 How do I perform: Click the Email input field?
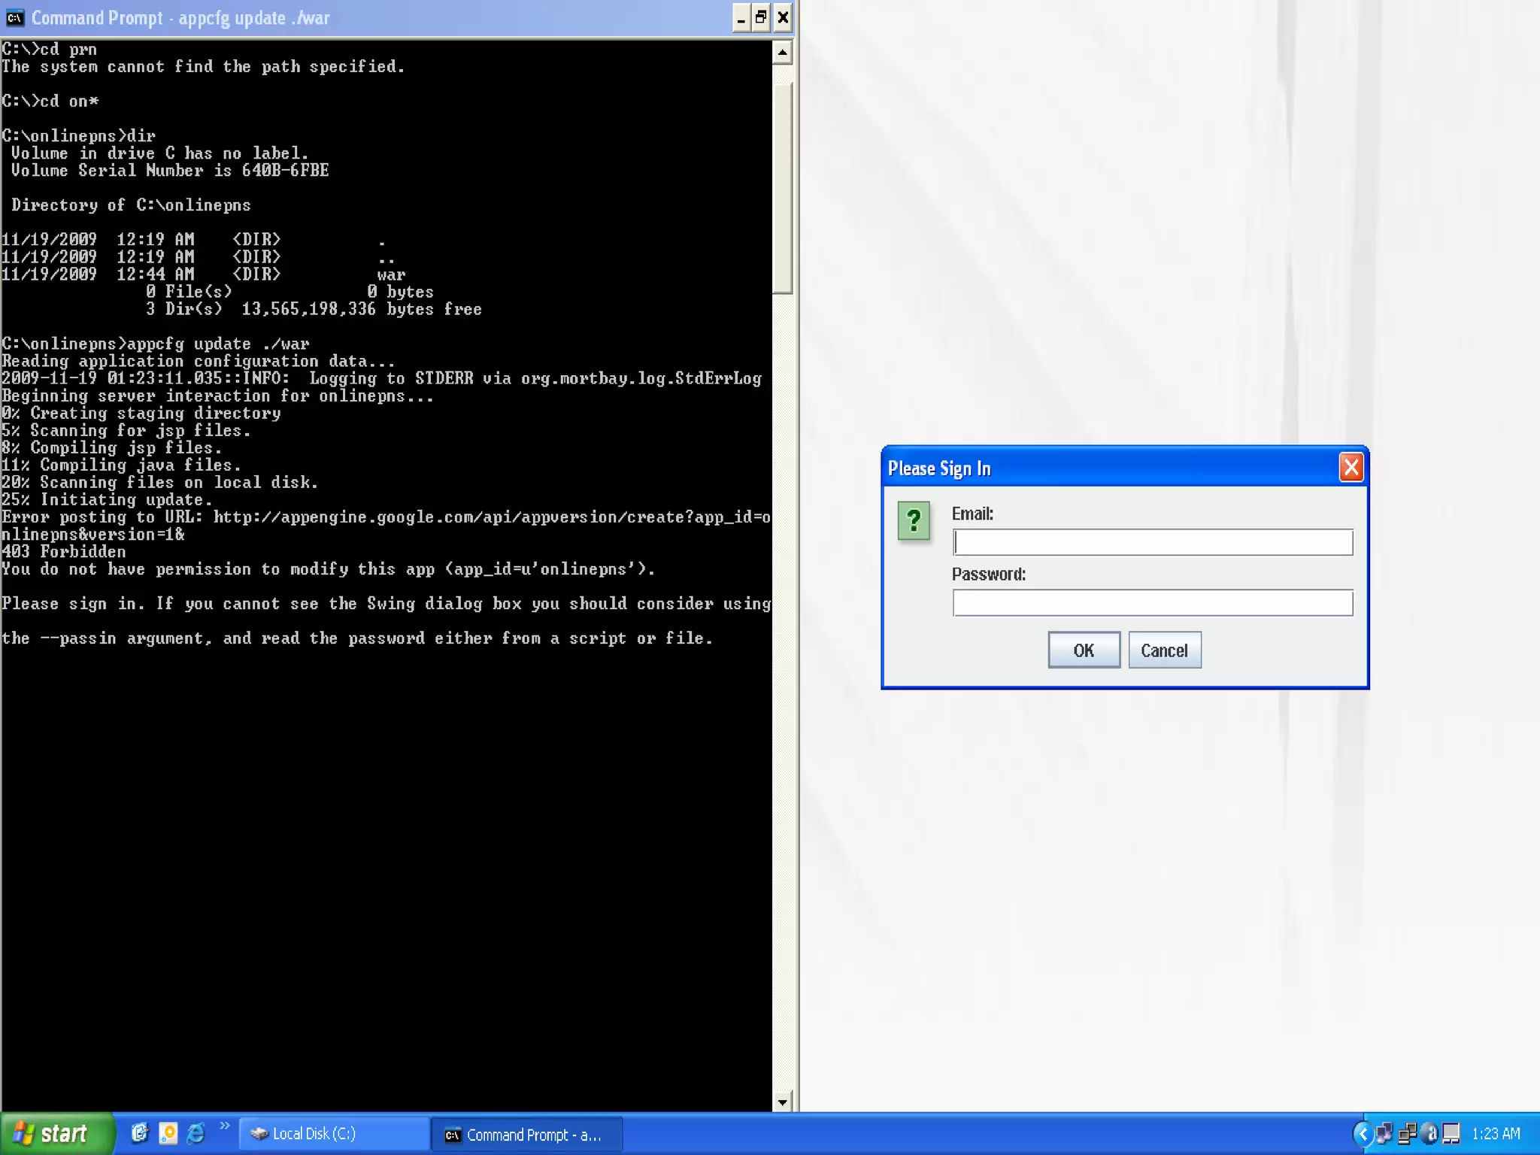[1152, 542]
